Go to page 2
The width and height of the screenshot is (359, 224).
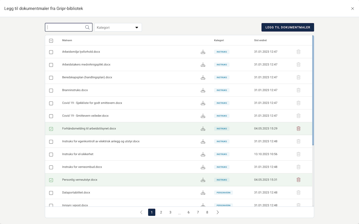coord(161,212)
